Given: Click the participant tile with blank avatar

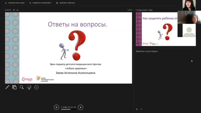Looking at the screenshot, I should (x=189, y=30).
